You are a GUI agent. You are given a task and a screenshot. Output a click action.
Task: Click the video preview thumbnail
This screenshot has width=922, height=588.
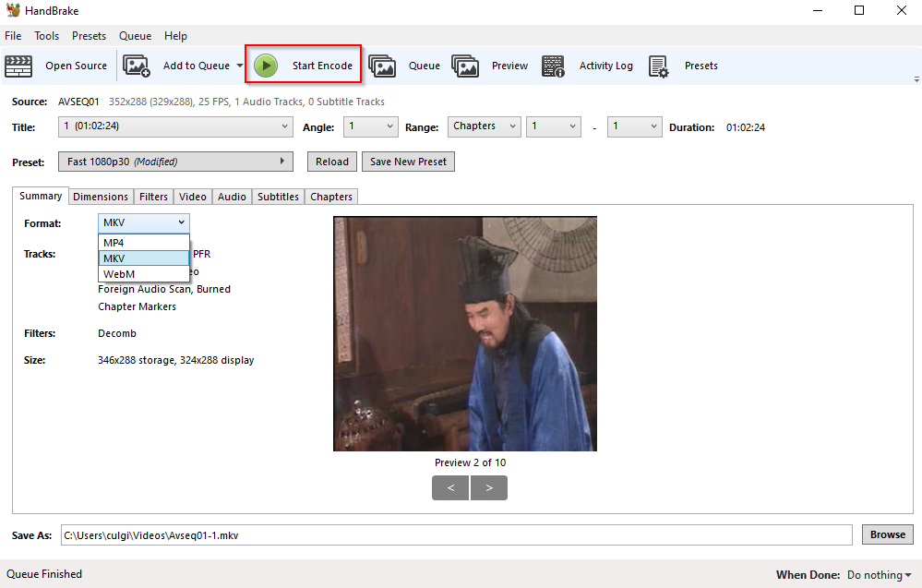(x=465, y=334)
